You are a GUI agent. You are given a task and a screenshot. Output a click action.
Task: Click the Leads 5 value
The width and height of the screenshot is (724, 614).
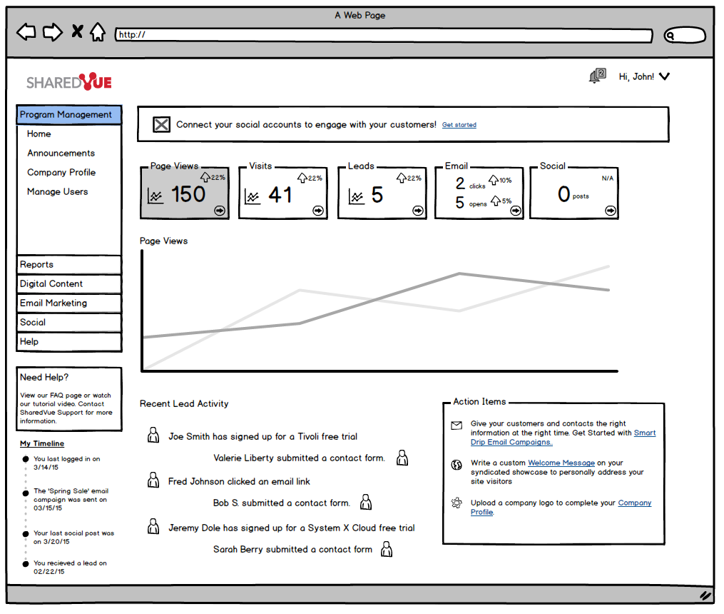[x=377, y=195]
